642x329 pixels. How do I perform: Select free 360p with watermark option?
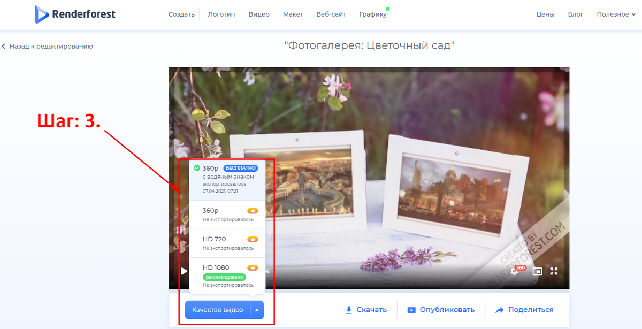227,180
